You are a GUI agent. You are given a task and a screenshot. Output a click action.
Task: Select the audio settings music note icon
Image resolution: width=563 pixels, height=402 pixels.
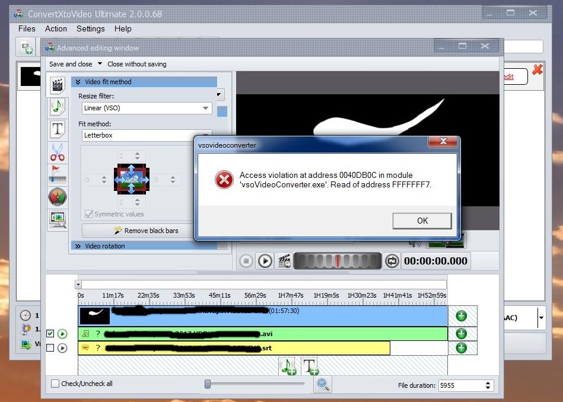pyautogui.click(x=58, y=107)
